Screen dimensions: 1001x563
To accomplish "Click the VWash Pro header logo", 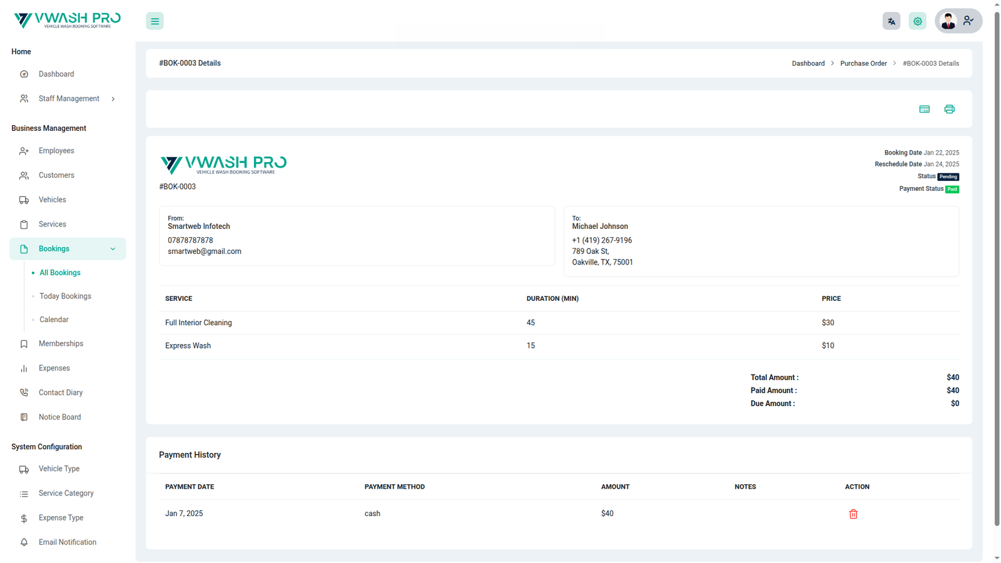I will tap(68, 21).
